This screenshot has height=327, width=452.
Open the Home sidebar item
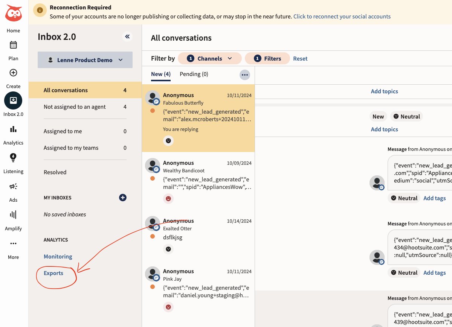pyautogui.click(x=13, y=30)
